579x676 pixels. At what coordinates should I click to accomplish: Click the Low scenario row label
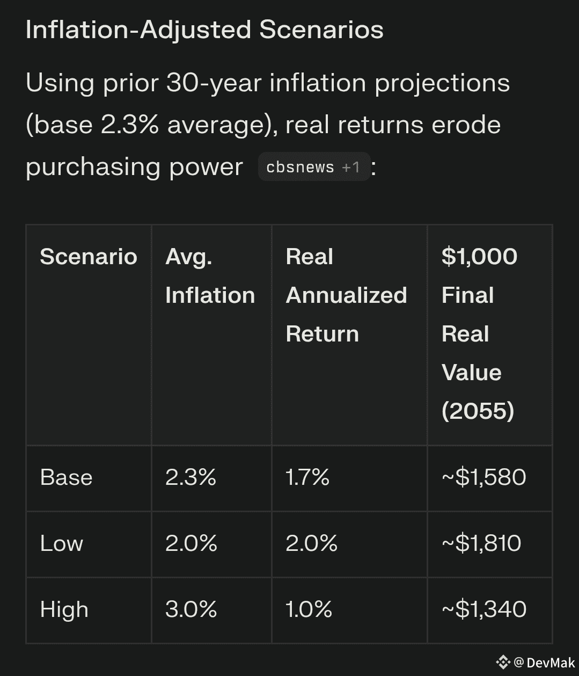62,544
